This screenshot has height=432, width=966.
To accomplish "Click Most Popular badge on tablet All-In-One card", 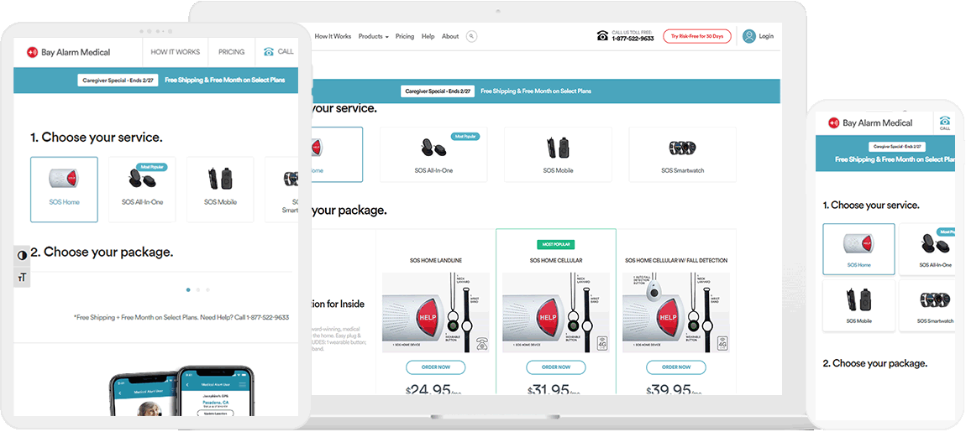I will point(152,167).
